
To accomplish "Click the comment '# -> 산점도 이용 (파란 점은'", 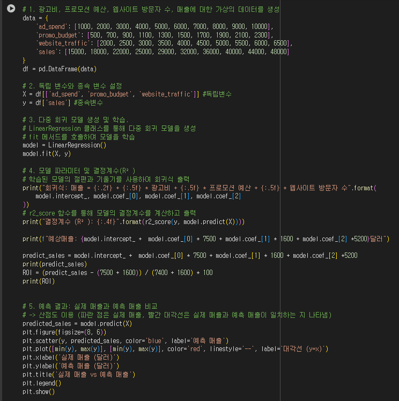I will [x=177, y=315].
